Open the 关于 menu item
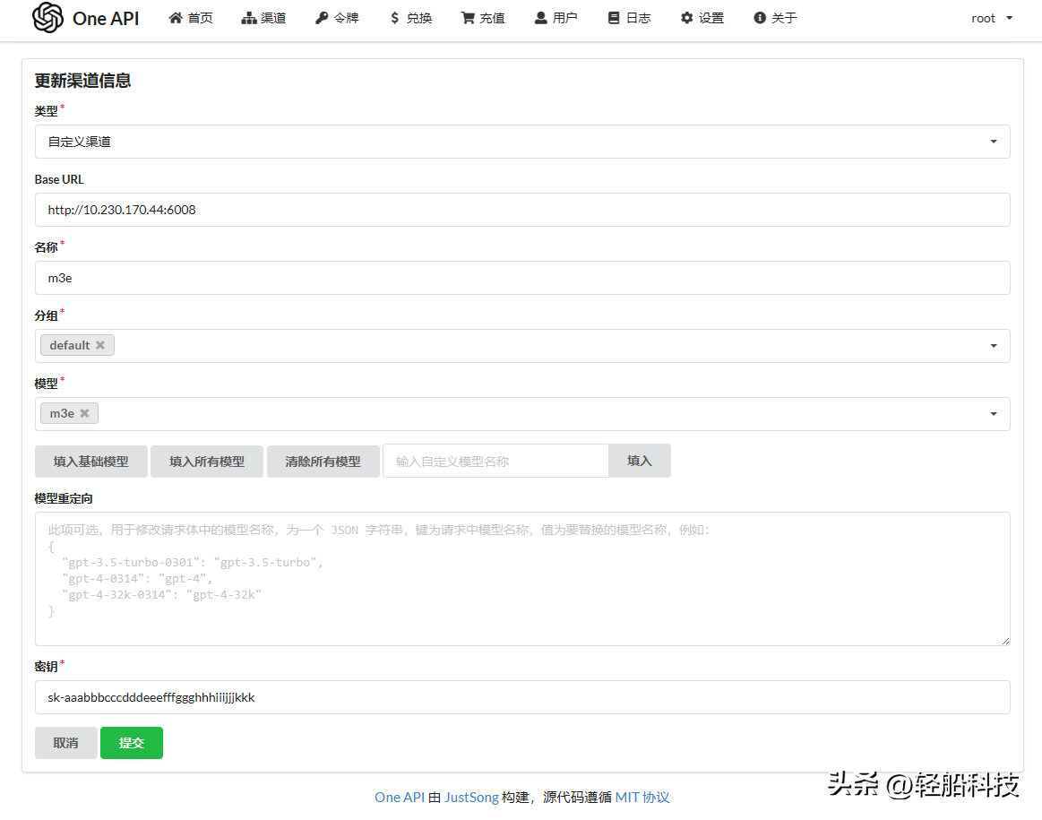This screenshot has height=820, width=1042. (774, 17)
